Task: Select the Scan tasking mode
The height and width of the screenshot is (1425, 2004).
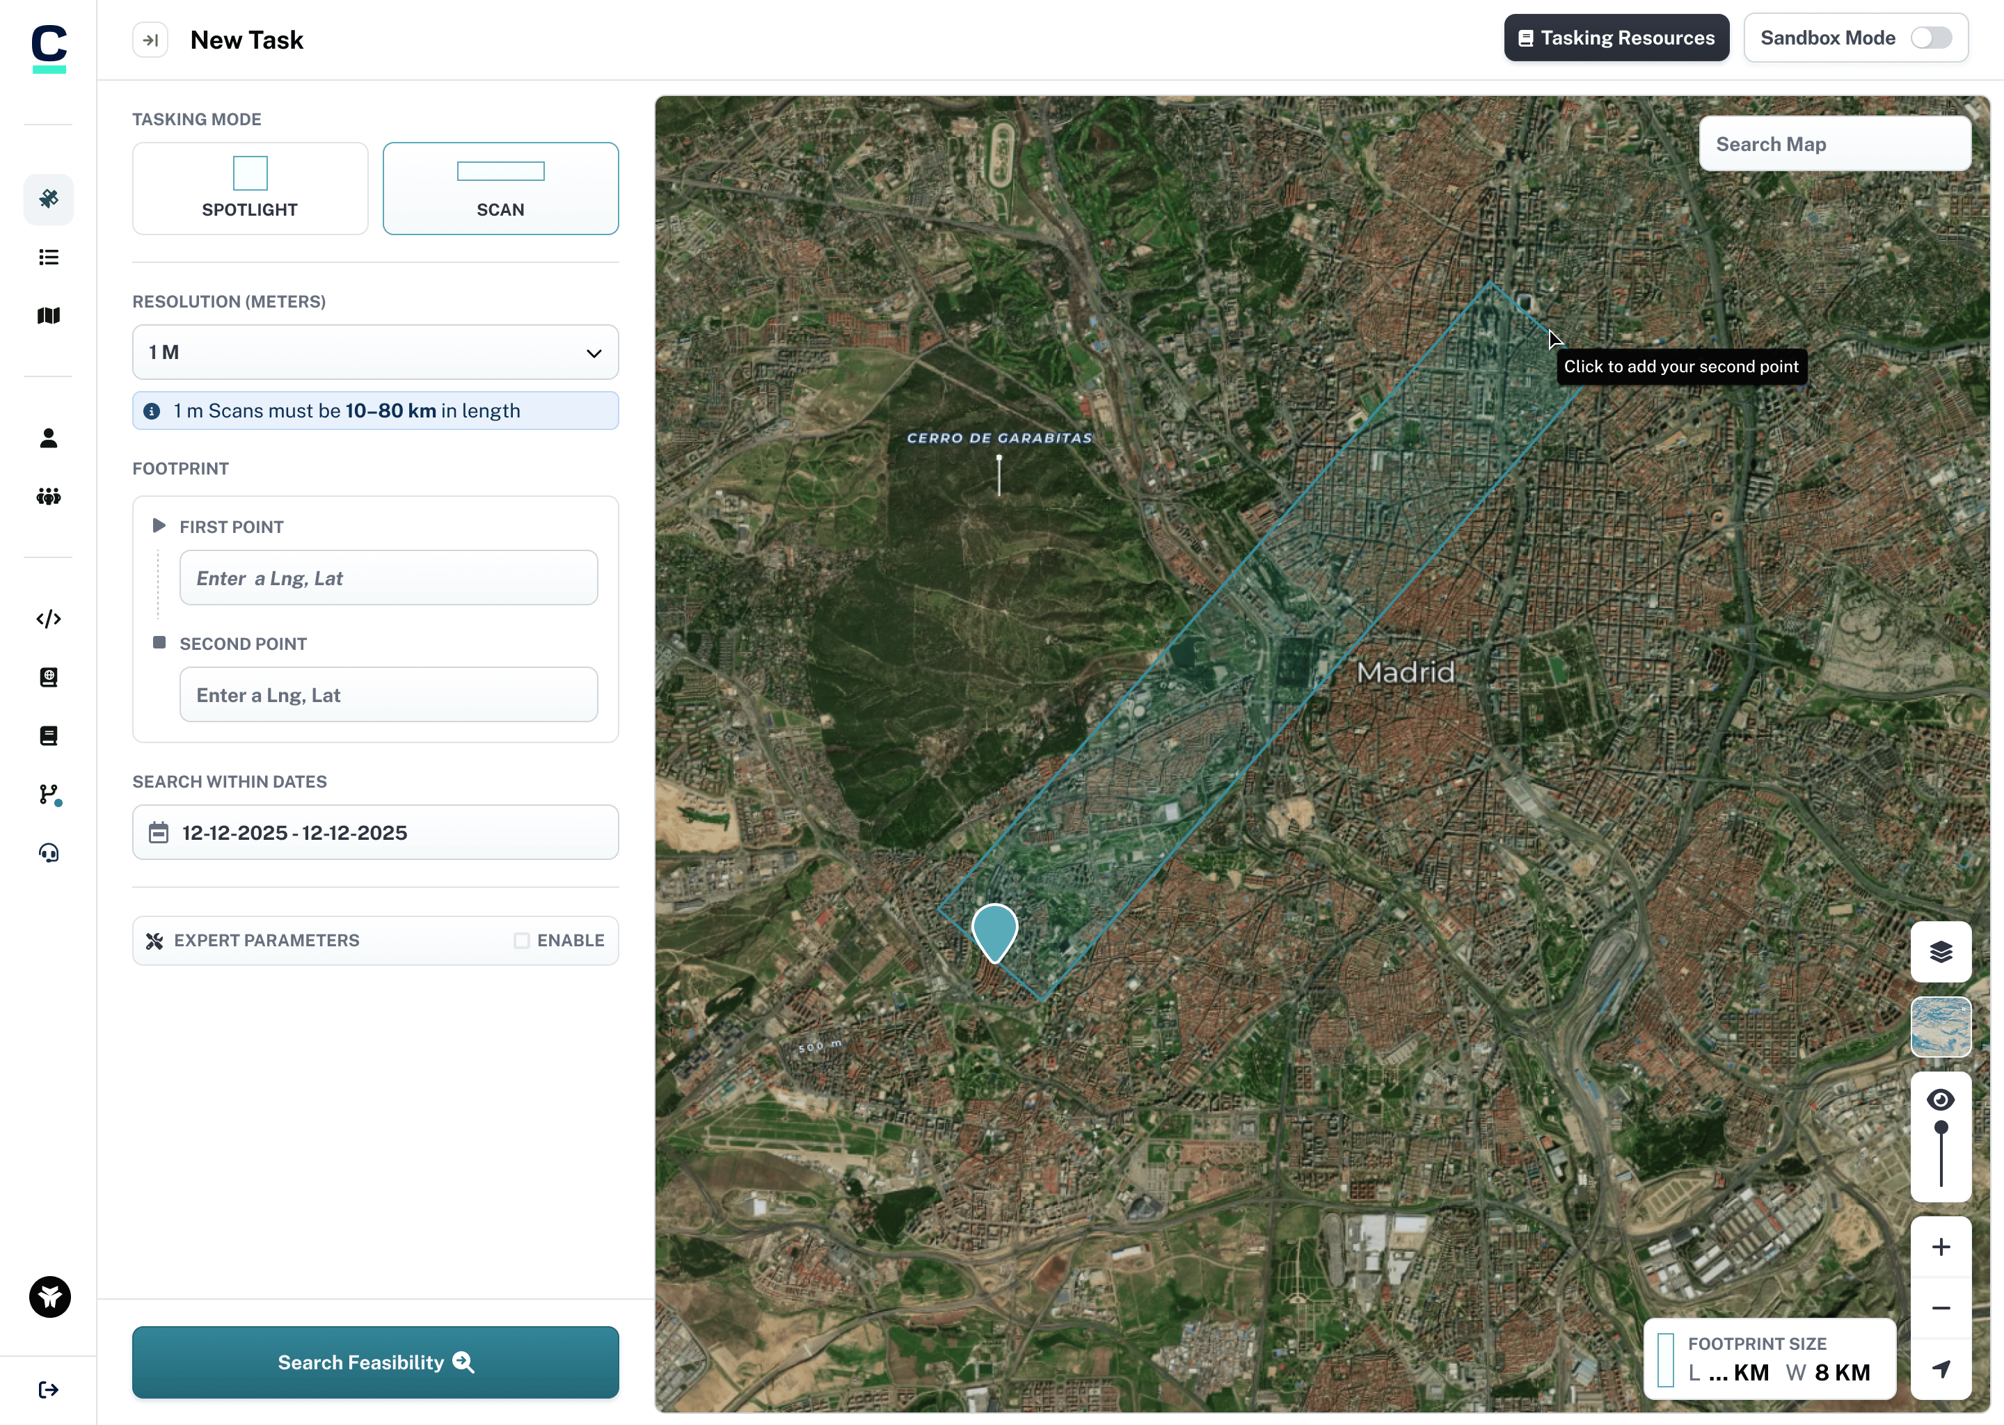Action: click(x=500, y=189)
